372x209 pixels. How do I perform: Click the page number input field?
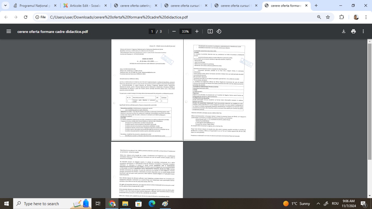tap(152, 31)
